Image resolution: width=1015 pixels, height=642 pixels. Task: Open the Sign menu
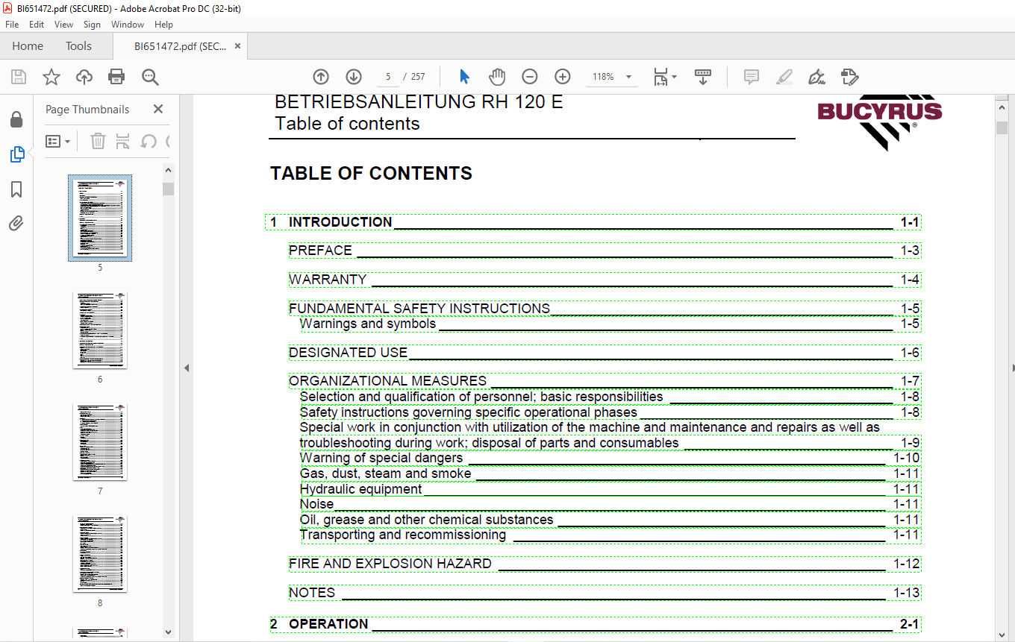92,25
